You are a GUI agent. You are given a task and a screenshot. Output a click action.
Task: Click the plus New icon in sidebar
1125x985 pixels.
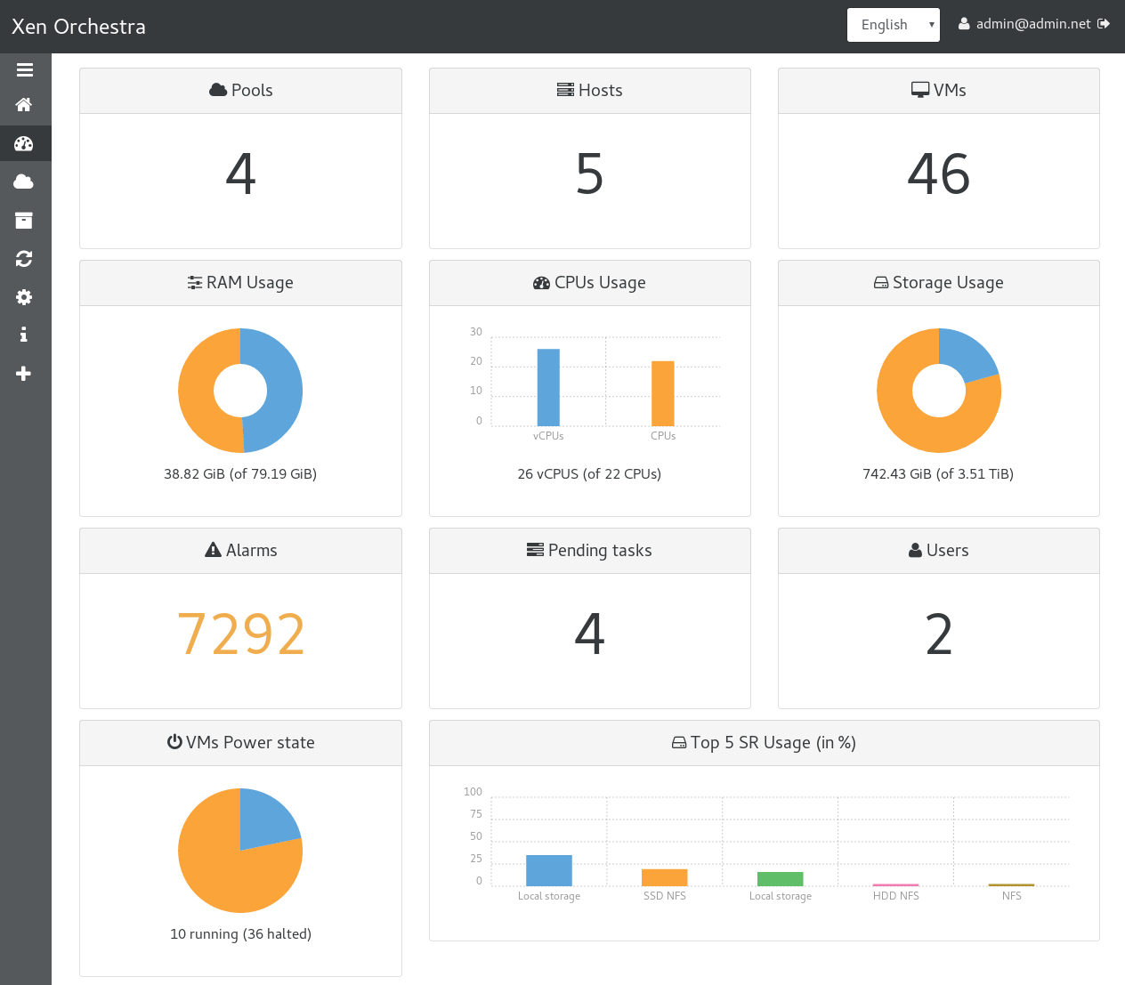[x=24, y=374]
